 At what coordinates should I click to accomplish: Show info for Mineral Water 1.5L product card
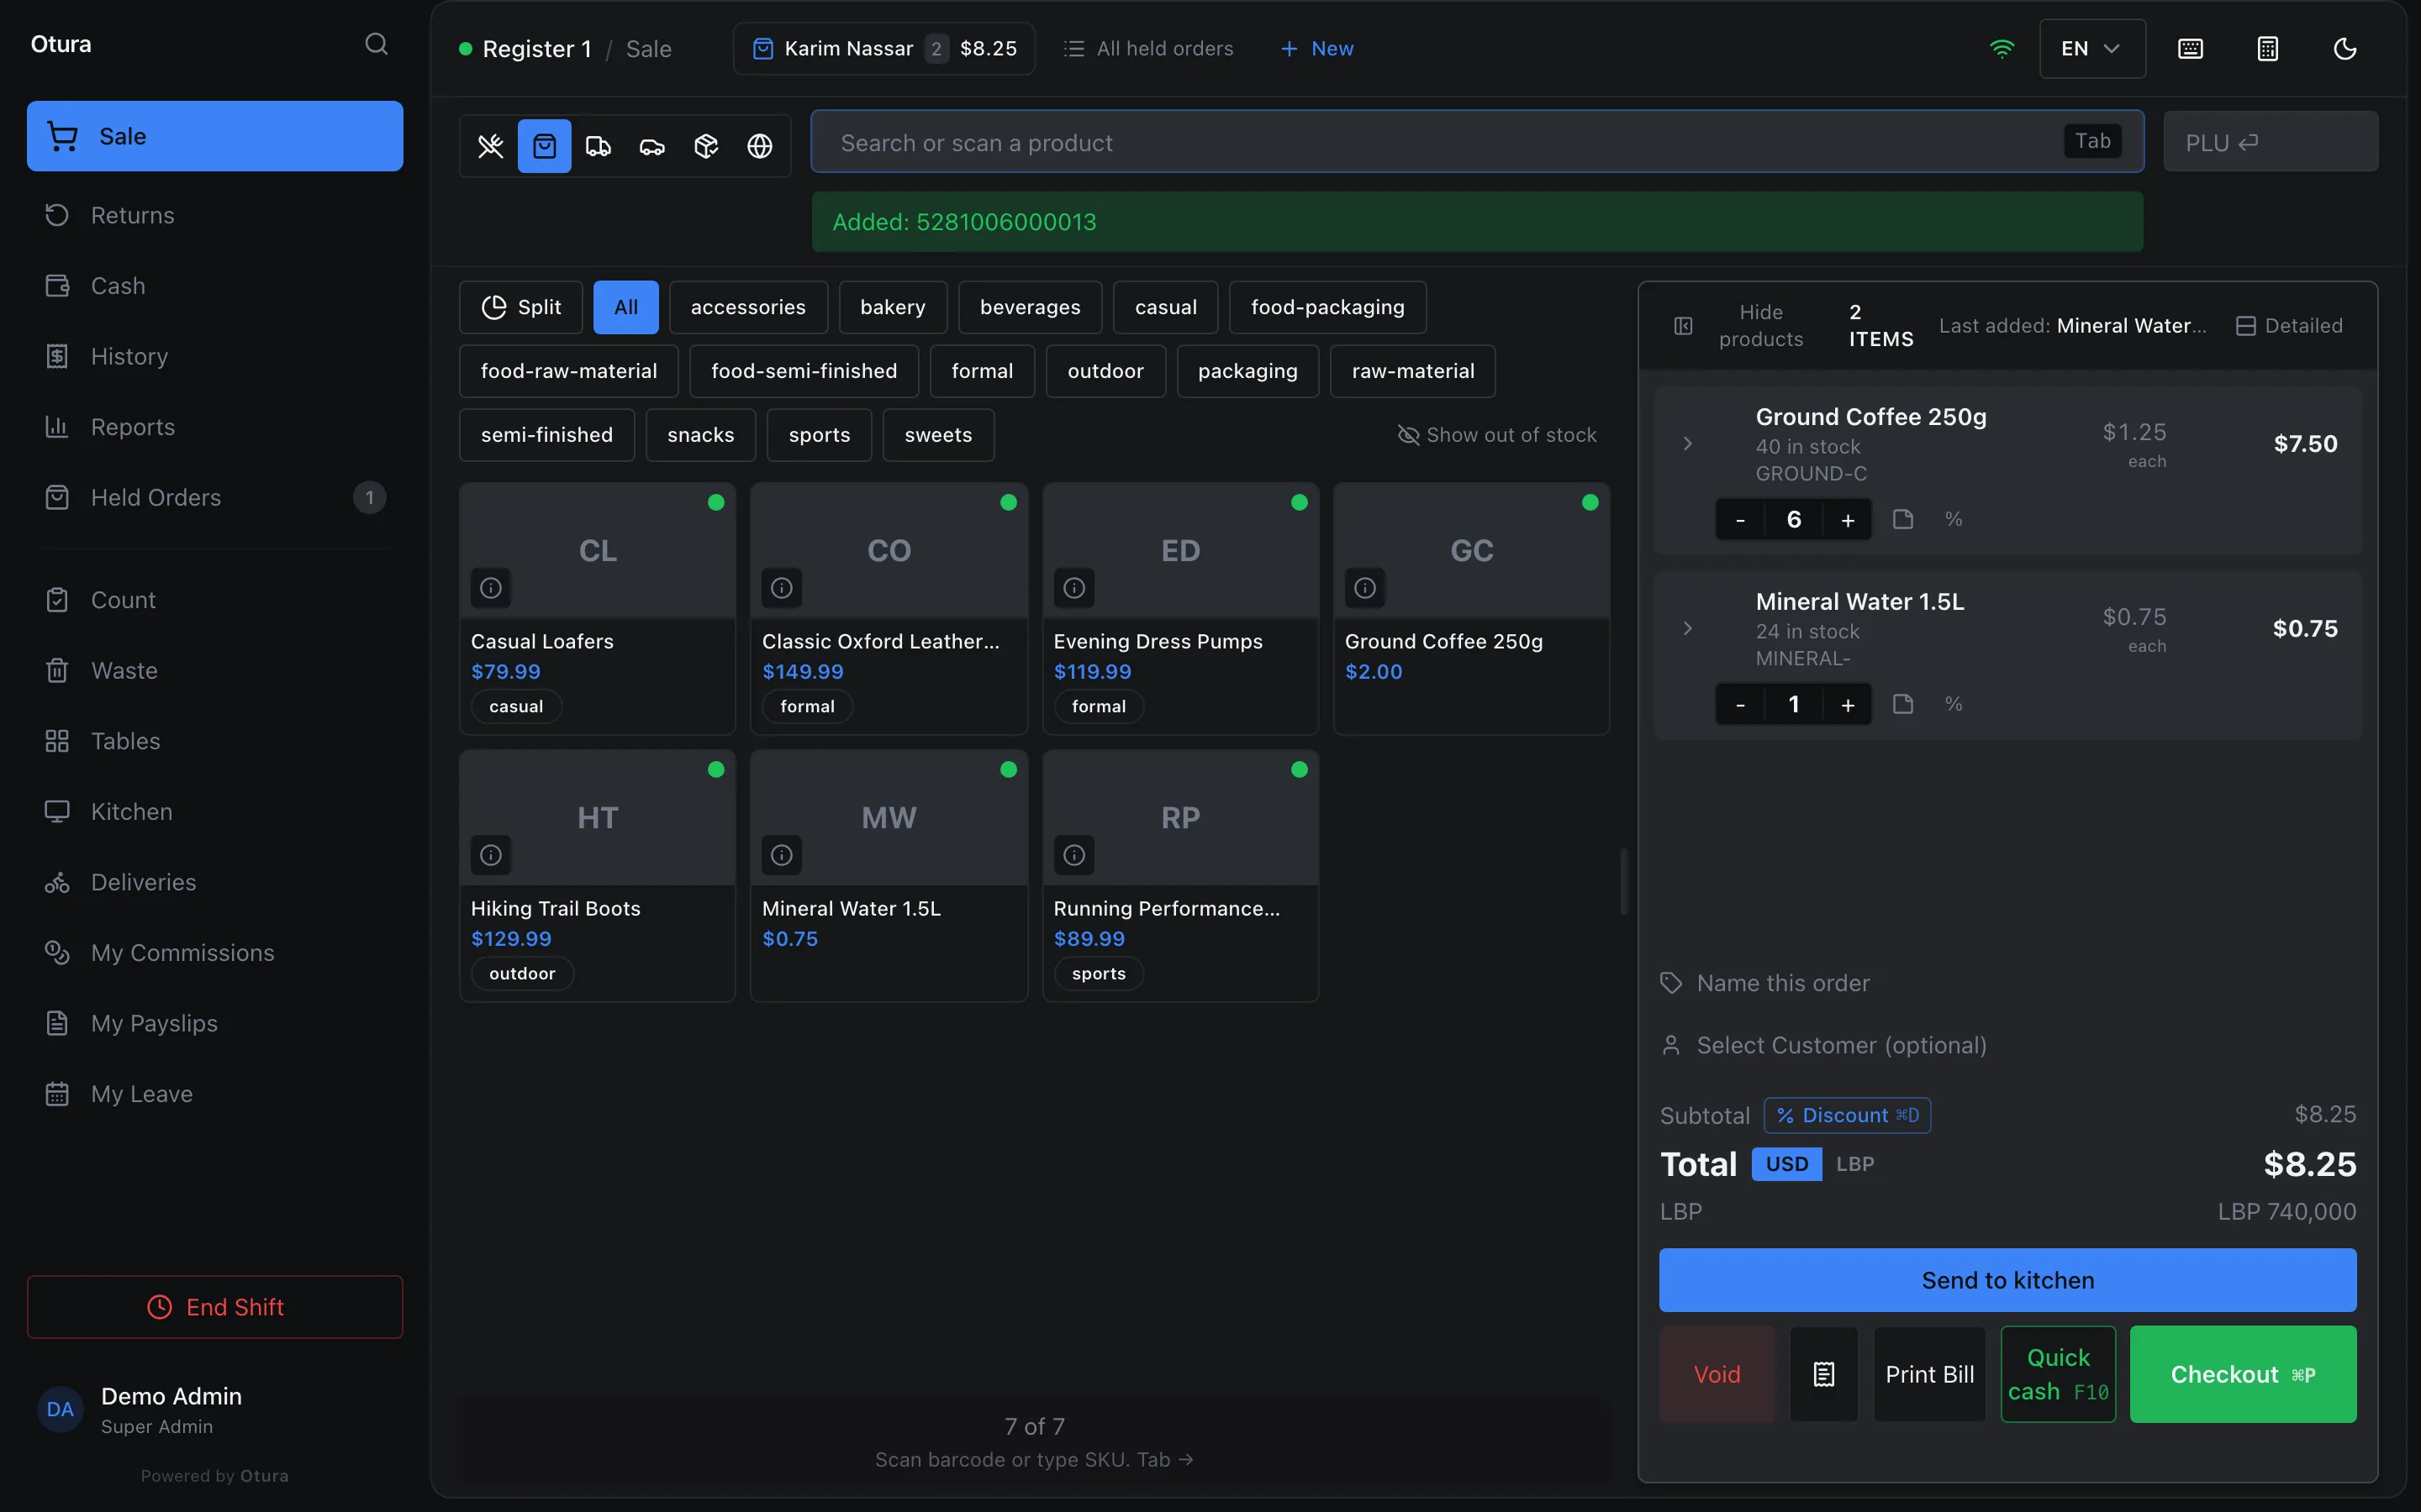(783, 855)
